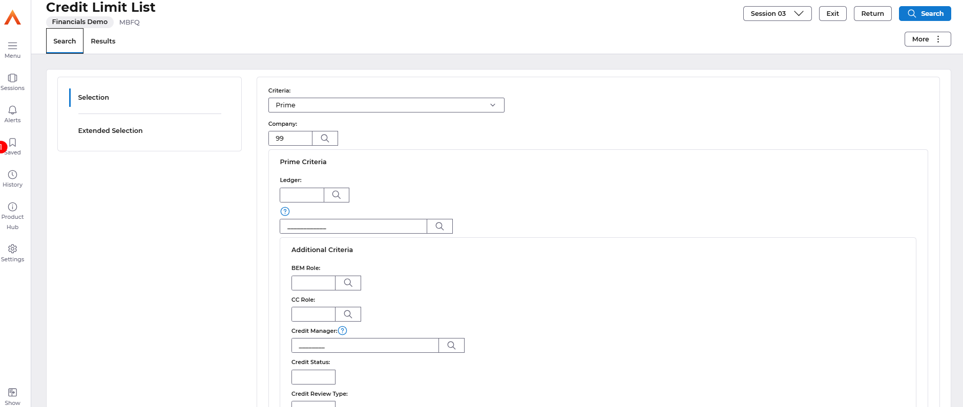Click the CC Role input field
This screenshot has height=407, width=963.
(x=313, y=314)
